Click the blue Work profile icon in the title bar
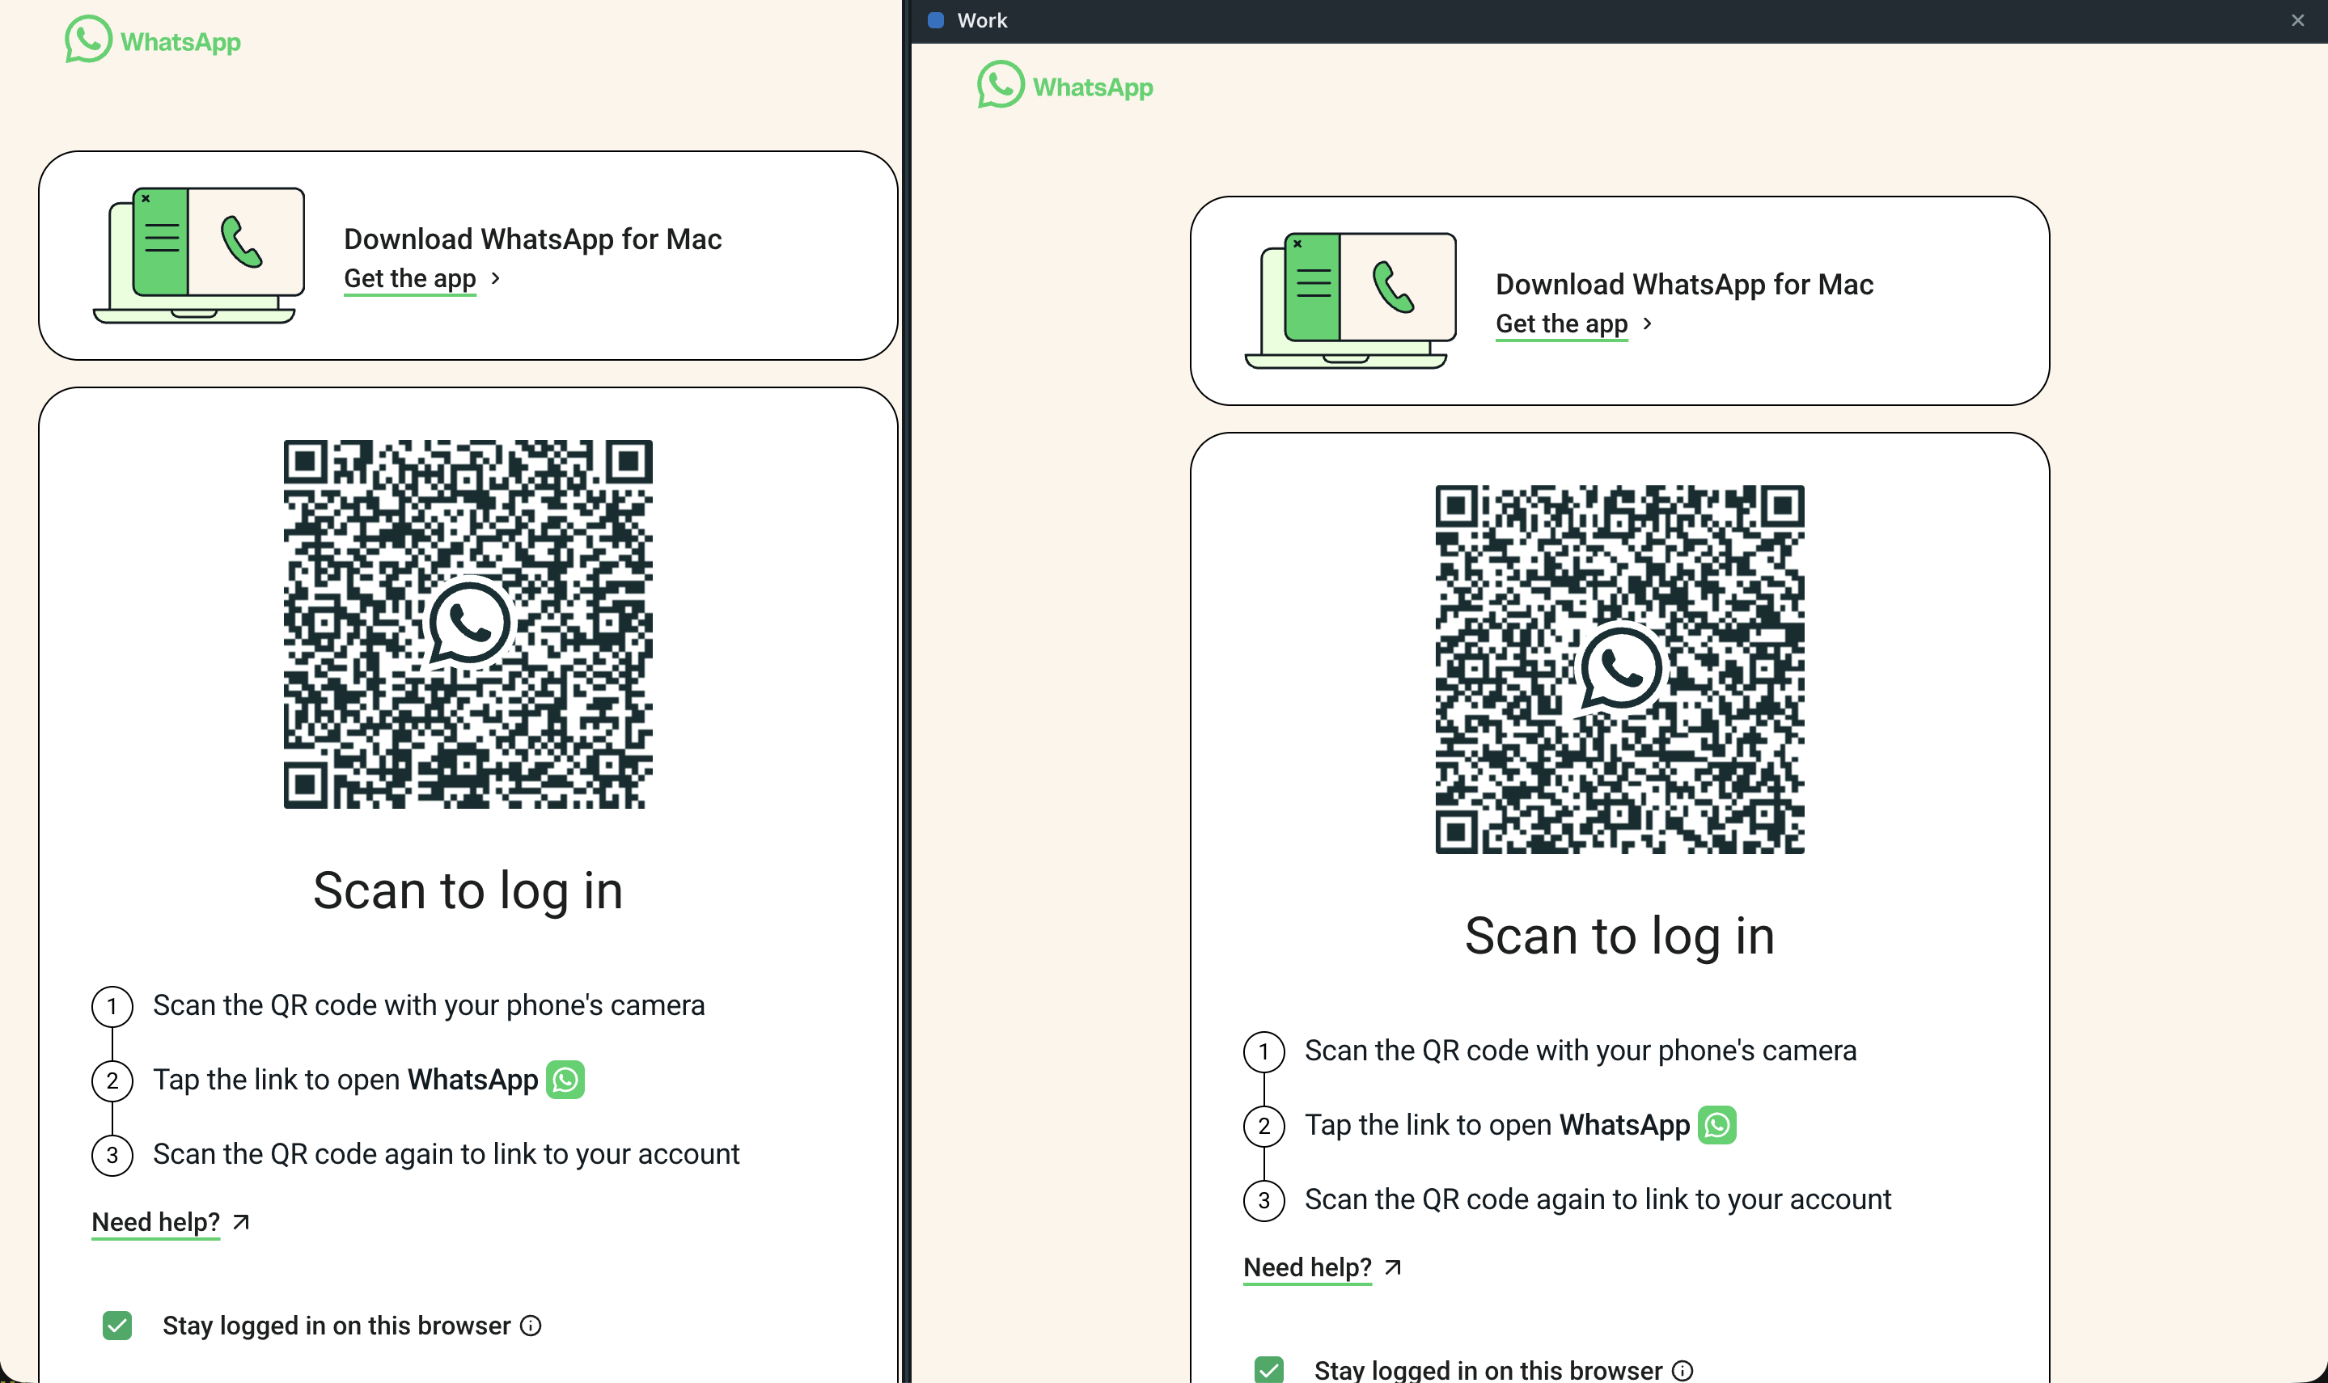The image size is (2328, 1383). (937, 20)
